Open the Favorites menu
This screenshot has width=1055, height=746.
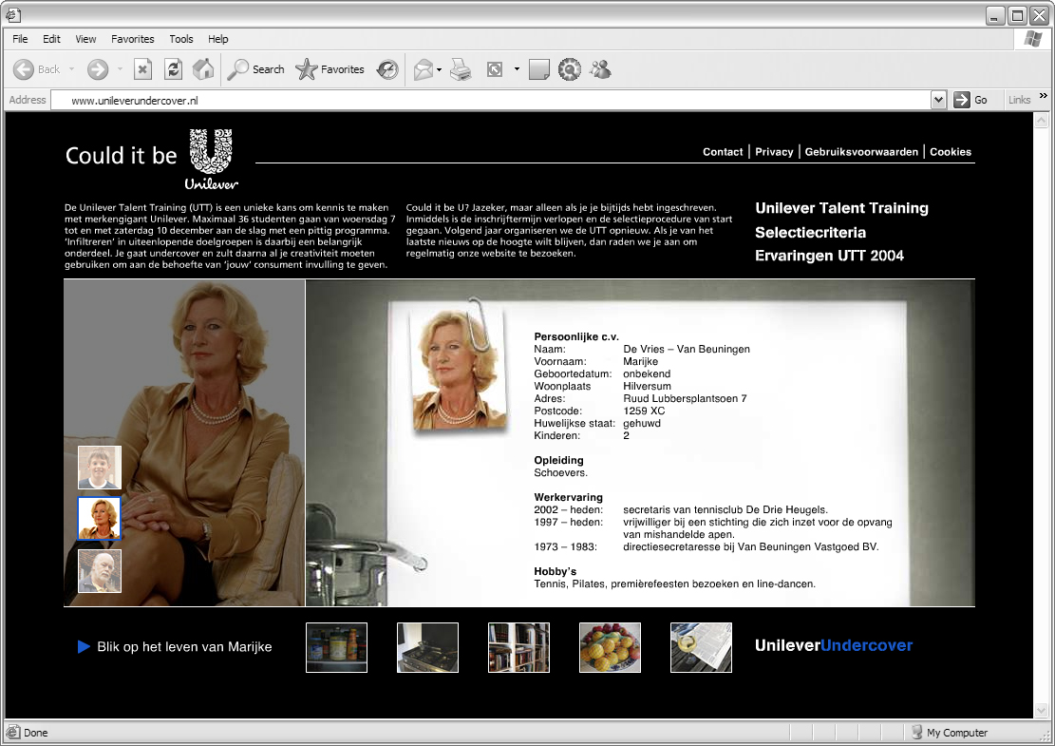pos(133,39)
